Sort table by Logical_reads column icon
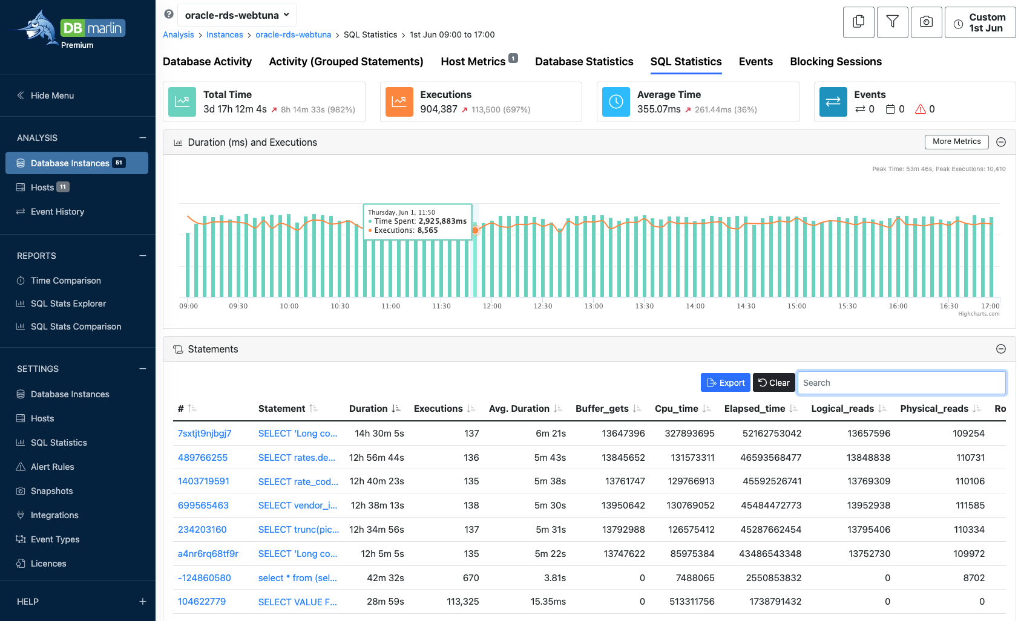Image resolution: width=1021 pixels, height=621 pixels. (x=882, y=409)
